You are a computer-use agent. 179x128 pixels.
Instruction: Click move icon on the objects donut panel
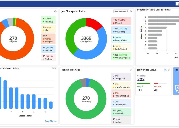(55, 11)
